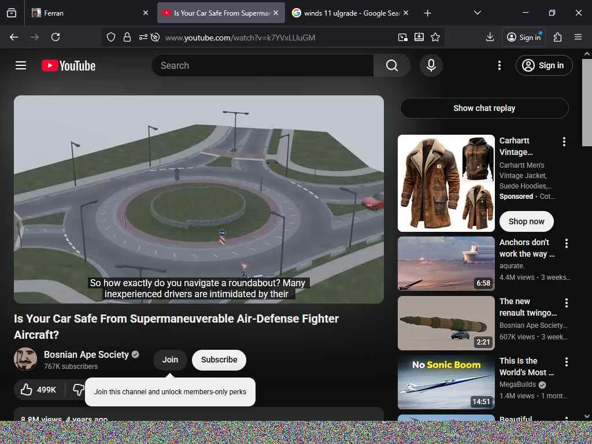Show chat replay
The width and height of the screenshot is (592, 444).
(484, 108)
